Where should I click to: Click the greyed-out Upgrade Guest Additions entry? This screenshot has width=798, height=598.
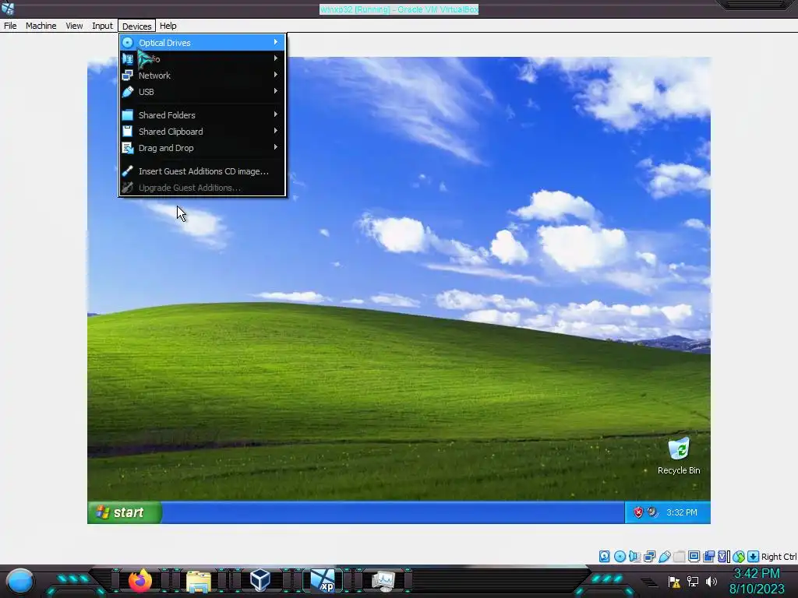[x=202, y=188]
